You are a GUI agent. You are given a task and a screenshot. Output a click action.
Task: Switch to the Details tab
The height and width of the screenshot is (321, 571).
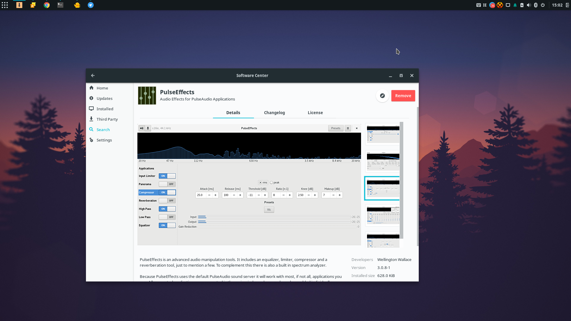[233, 113]
